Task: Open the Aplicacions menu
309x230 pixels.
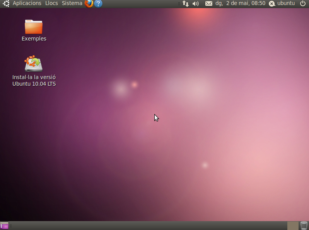Action: point(27,3)
